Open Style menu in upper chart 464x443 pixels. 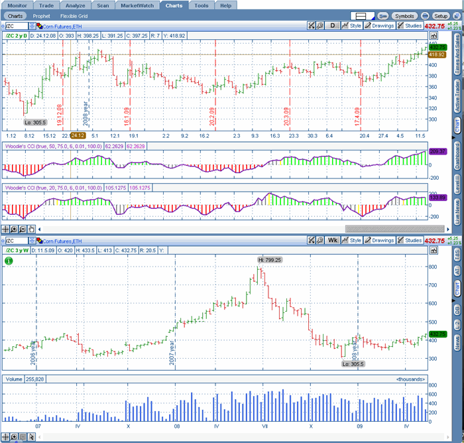pyautogui.click(x=353, y=26)
